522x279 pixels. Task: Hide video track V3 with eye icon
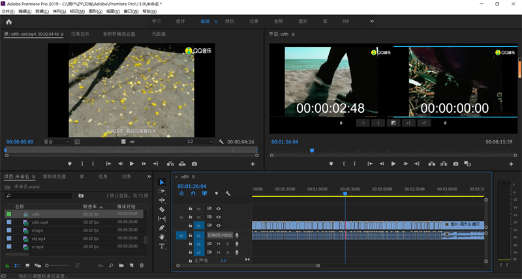click(x=219, y=209)
